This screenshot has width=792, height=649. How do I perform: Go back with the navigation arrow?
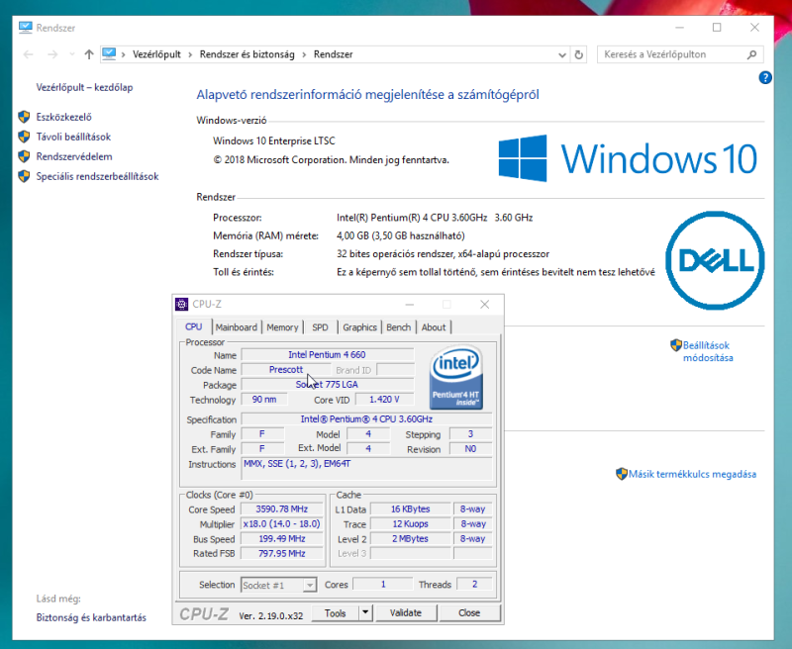pos(29,54)
